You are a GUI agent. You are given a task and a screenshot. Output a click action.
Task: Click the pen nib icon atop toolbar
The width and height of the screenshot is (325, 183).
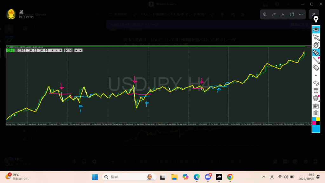tap(316, 19)
